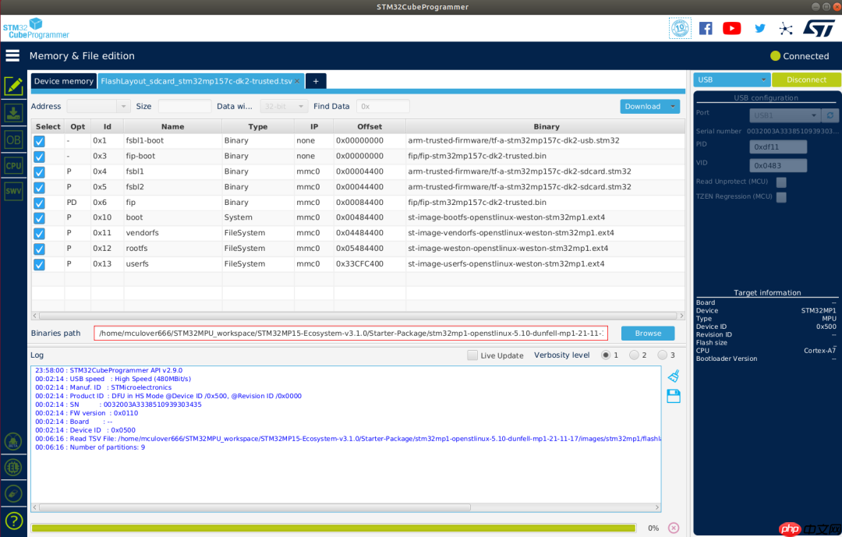
Task: Click the 10 years anniversary badge icon
Action: (x=680, y=28)
